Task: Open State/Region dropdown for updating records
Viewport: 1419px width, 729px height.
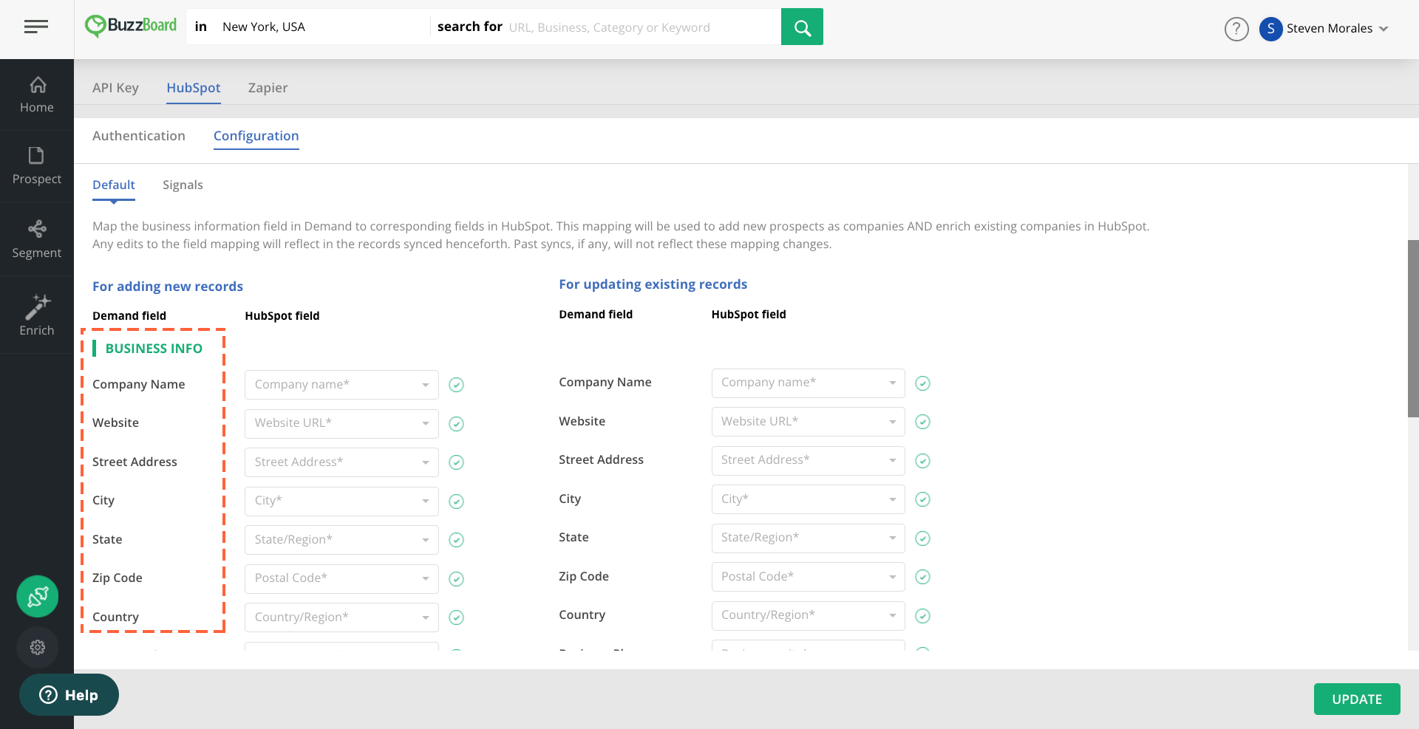Action: pyautogui.click(x=808, y=538)
